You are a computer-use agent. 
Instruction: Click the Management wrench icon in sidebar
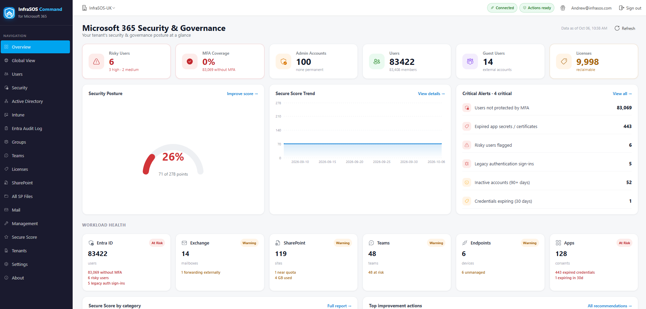pos(6,223)
